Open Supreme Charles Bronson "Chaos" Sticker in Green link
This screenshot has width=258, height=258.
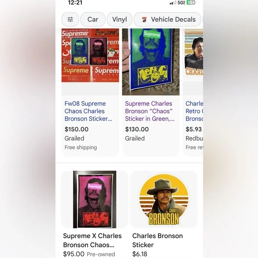pos(150,111)
